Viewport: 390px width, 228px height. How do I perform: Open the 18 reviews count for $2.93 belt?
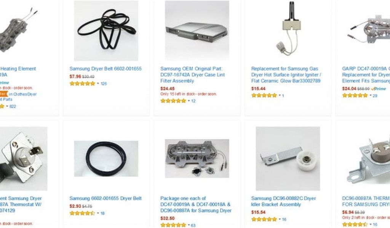click(x=102, y=213)
